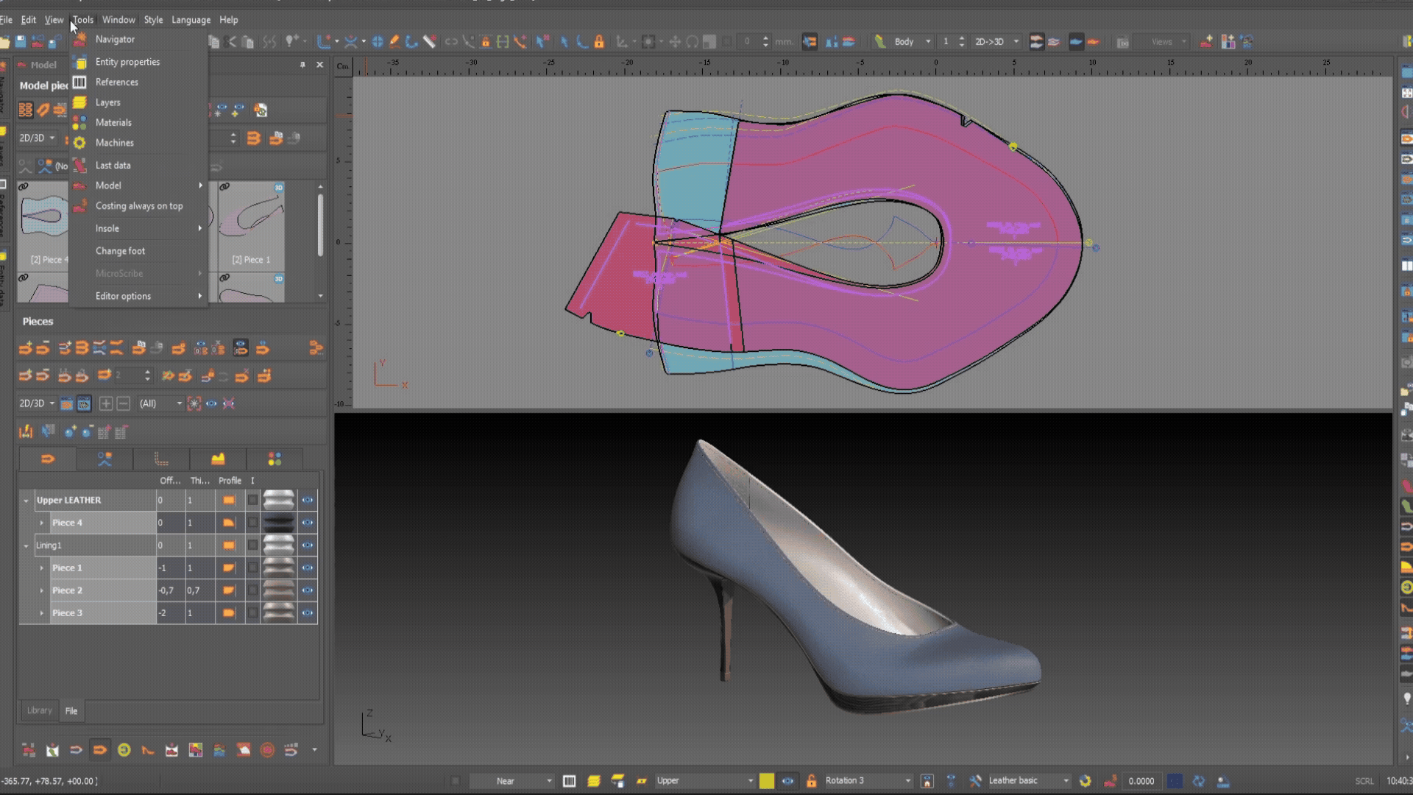Switch to the Library tab
Screen dimensions: 1413x795
point(40,710)
